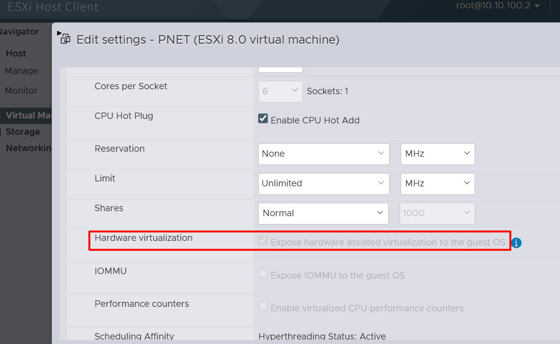Check Expose hardware assisted virtualization checkbox
The width and height of the screenshot is (560, 344).
(263, 241)
